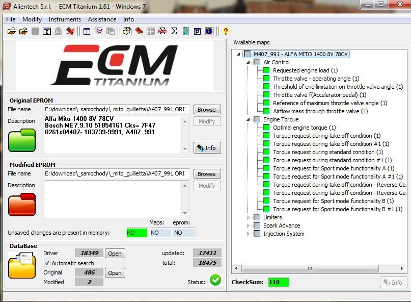Click the window icon with letter P
Screen dimensions: 411x302
pyautogui.click(x=197, y=31)
